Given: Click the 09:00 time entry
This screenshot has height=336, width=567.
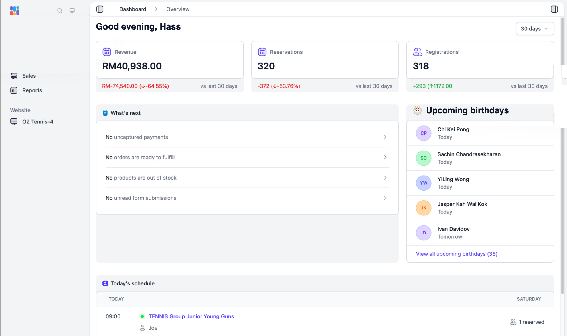Looking at the screenshot, I should (x=113, y=316).
